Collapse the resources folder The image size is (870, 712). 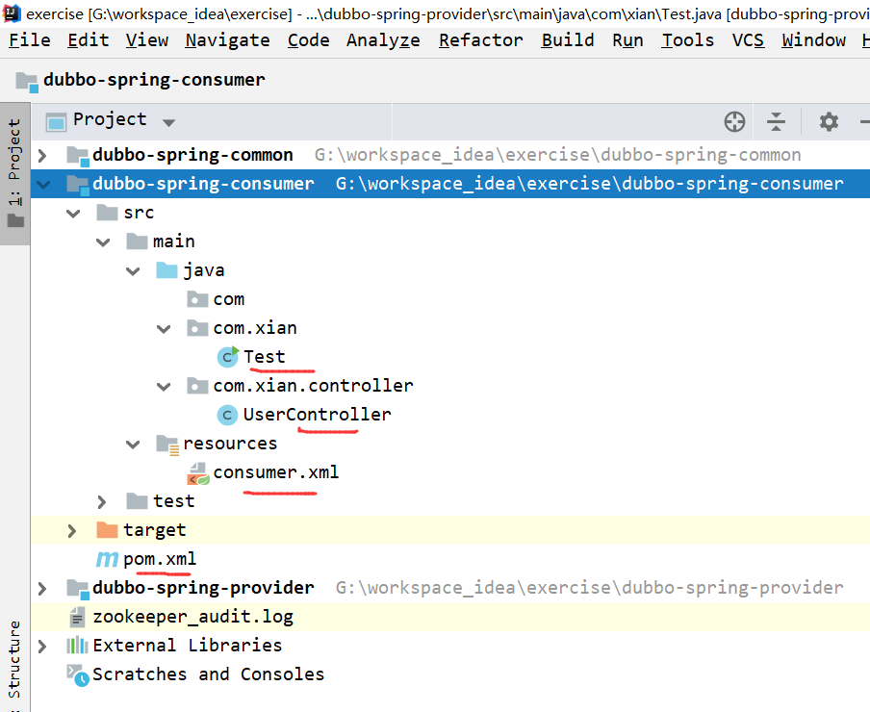(133, 445)
